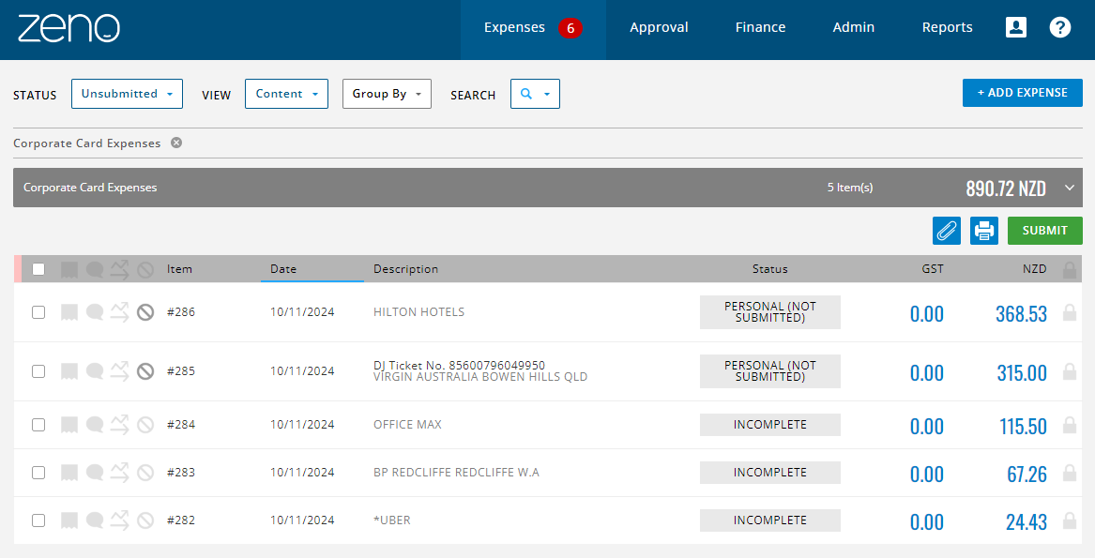Click the lock icon on the 24.43 row
The image size is (1095, 558).
(1069, 520)
